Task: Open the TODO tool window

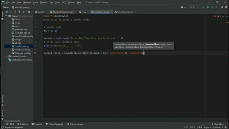Action: point(10,124)
